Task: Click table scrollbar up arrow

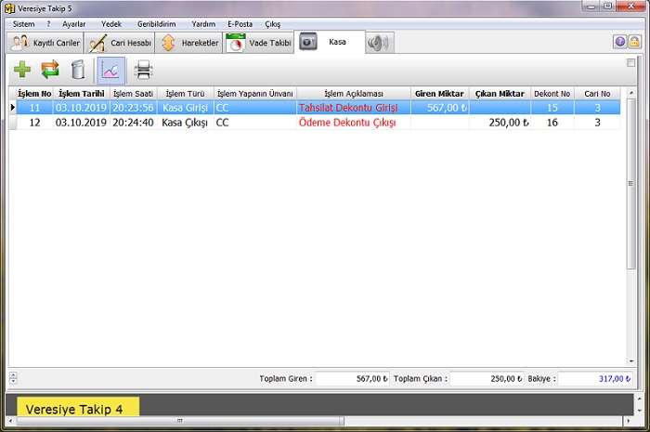Action: coord(630,93)
